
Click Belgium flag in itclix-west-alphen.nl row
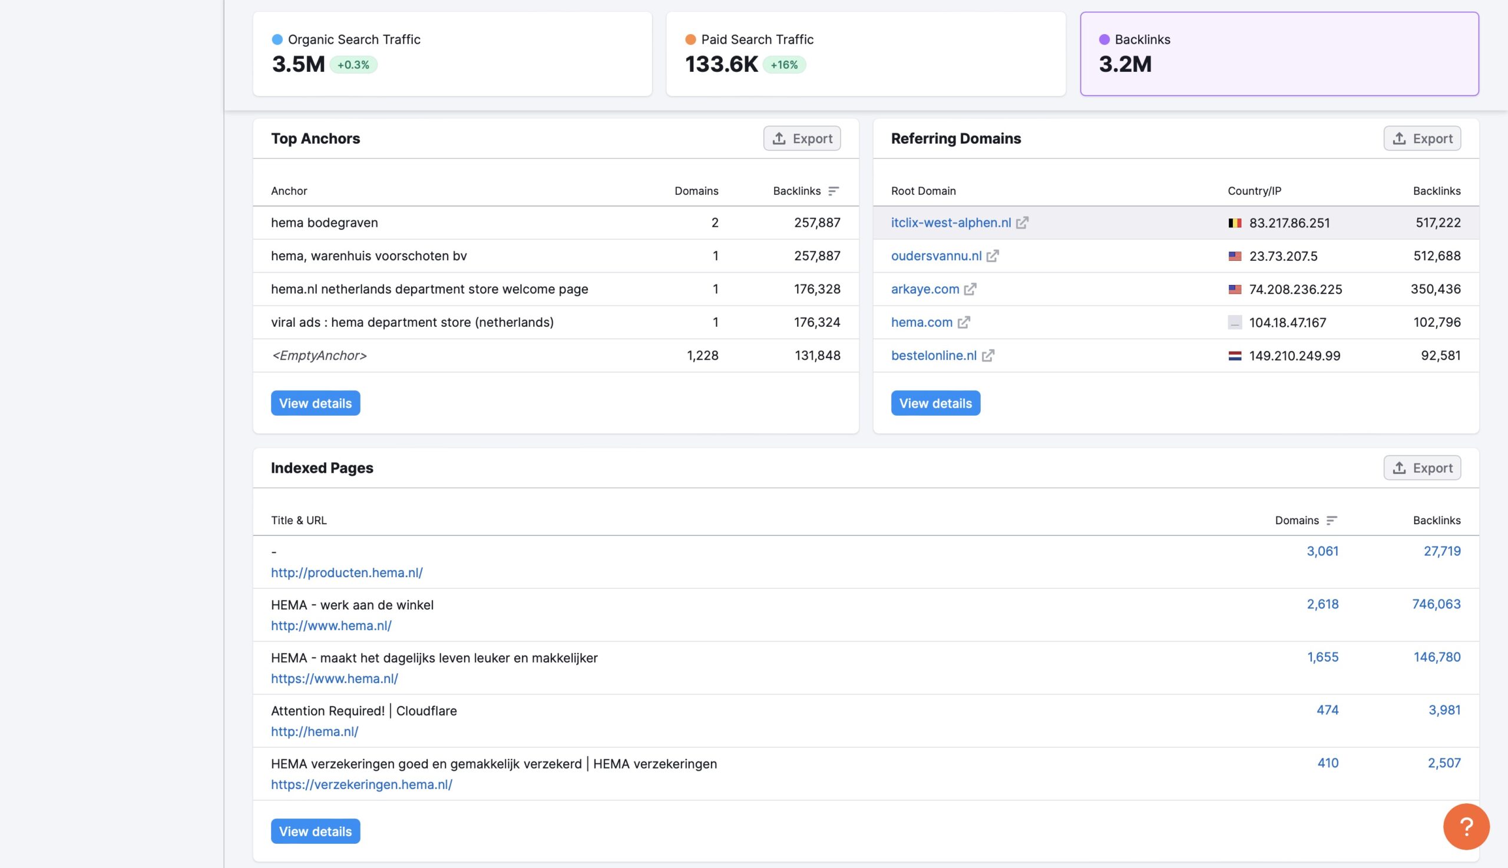(x=1235, y=223)
